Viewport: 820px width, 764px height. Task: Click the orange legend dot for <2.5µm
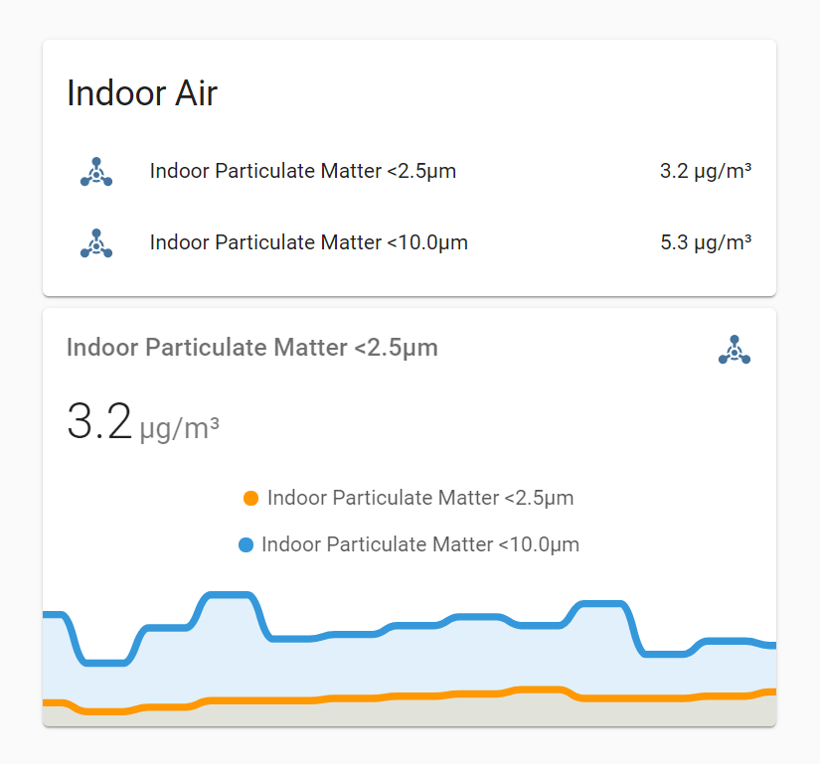click(250, 499)
